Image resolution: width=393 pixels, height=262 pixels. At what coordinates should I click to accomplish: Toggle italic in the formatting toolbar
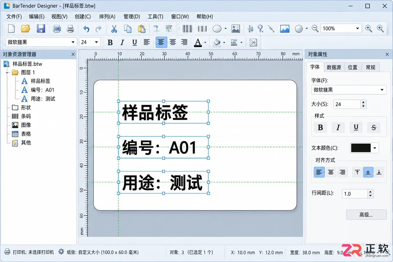(x=122, y=42)
